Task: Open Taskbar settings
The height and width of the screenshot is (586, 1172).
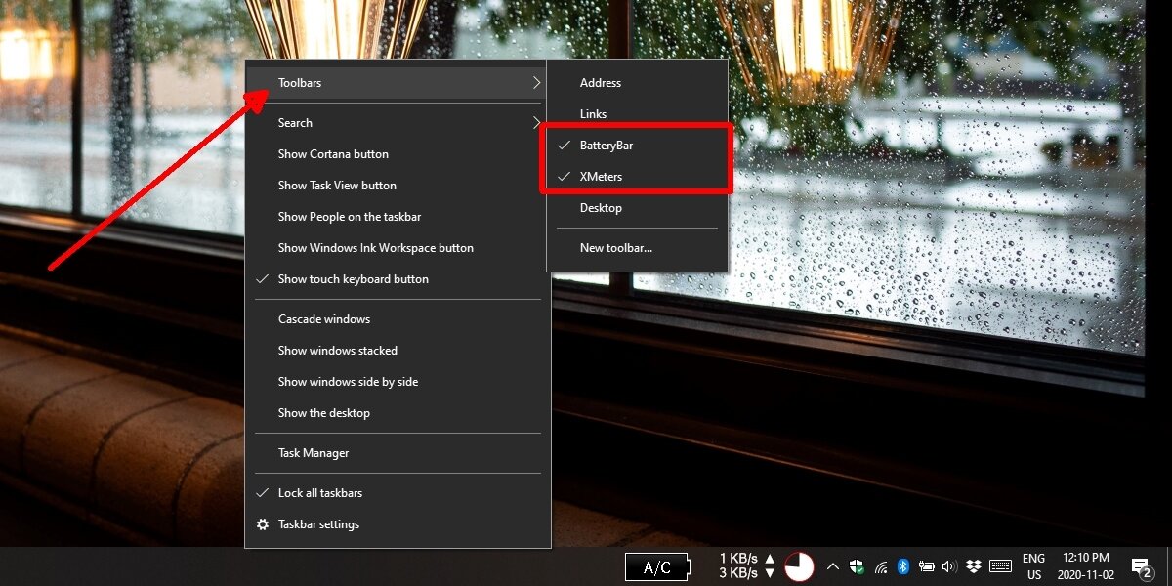Action: 318,523
